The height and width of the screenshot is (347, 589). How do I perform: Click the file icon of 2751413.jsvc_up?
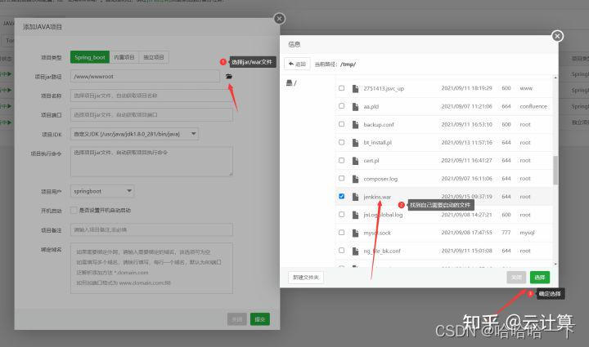355,88
